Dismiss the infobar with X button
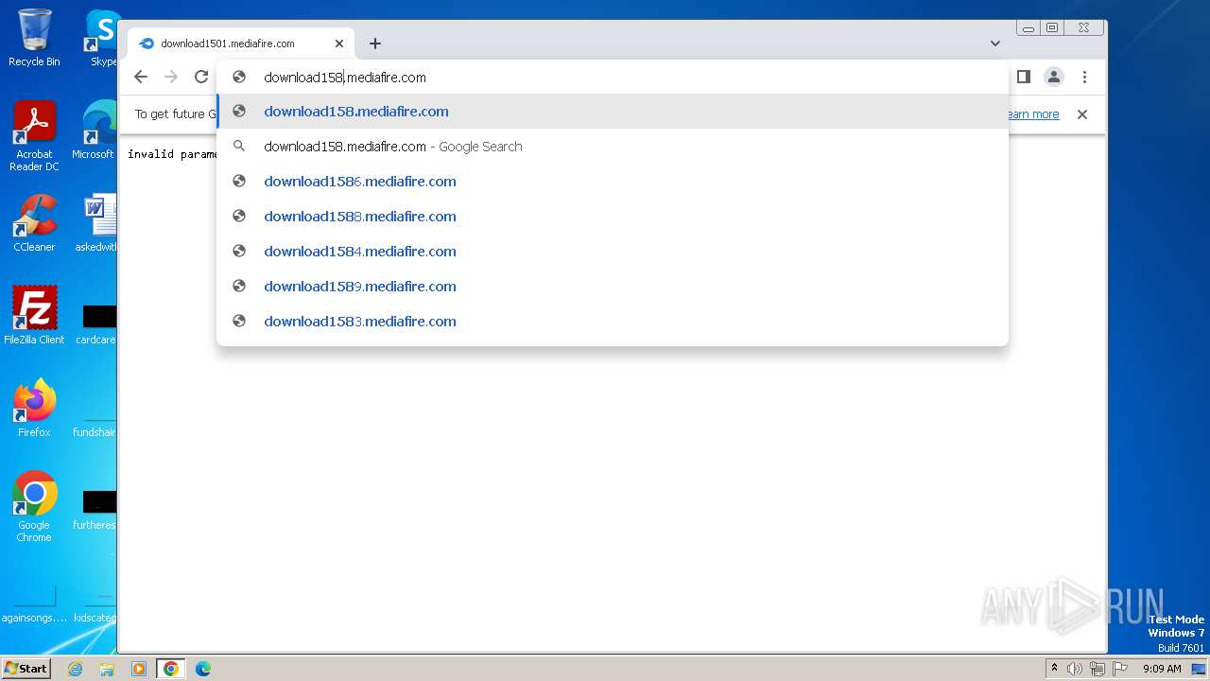The image size is (1210, 681). click(x=1082, y=114)
